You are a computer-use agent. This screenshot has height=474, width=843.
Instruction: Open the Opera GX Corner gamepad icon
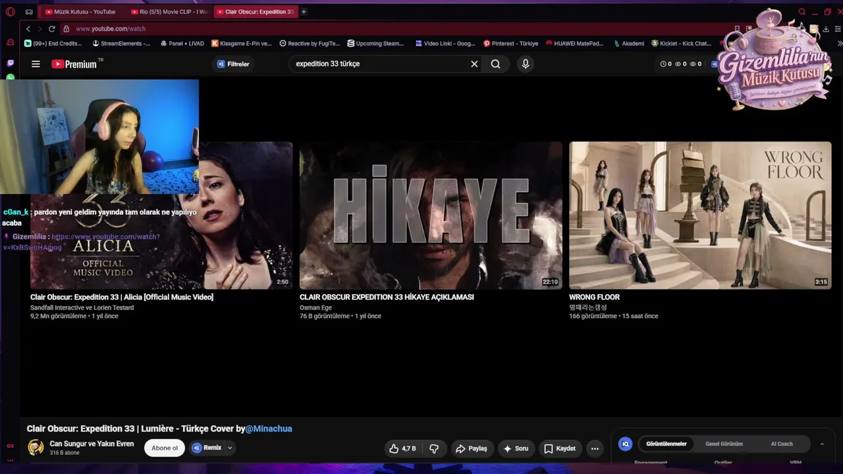click(x=29, y=12)
